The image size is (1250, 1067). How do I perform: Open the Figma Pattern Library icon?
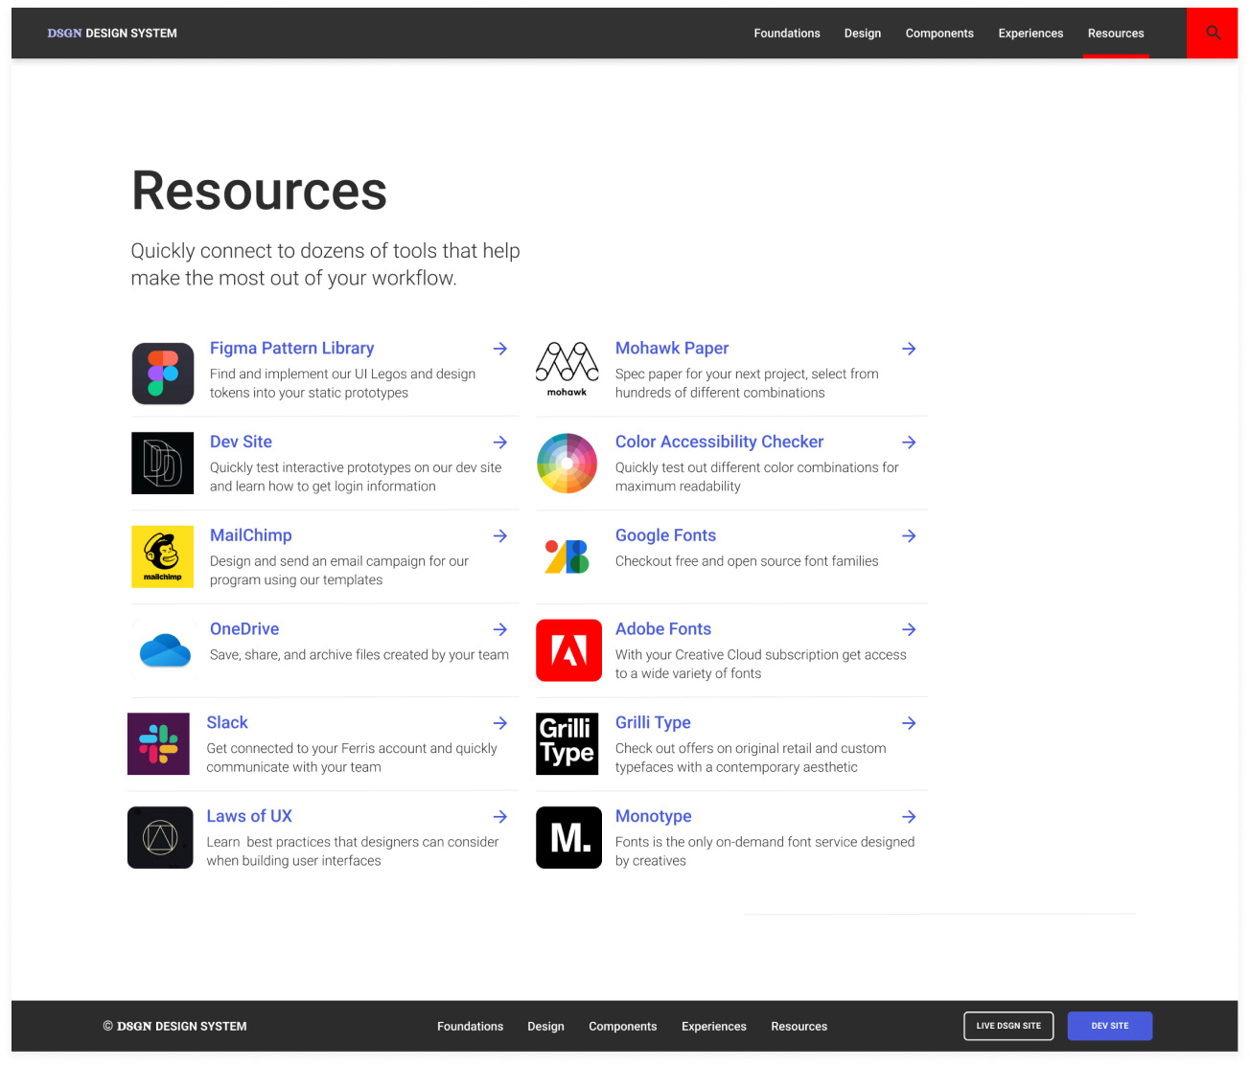163,374
